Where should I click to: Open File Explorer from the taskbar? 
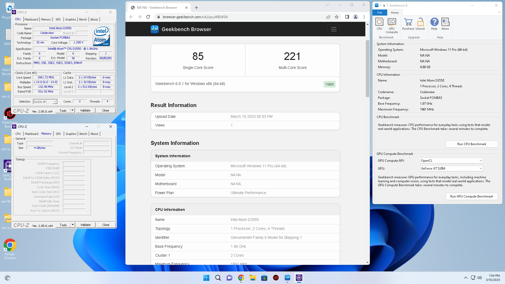[x=253, y=278]
